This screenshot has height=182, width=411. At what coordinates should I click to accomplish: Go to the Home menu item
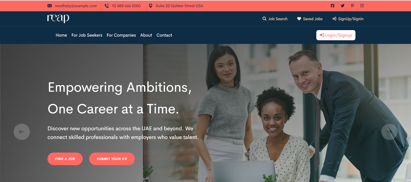pos(61,35)
